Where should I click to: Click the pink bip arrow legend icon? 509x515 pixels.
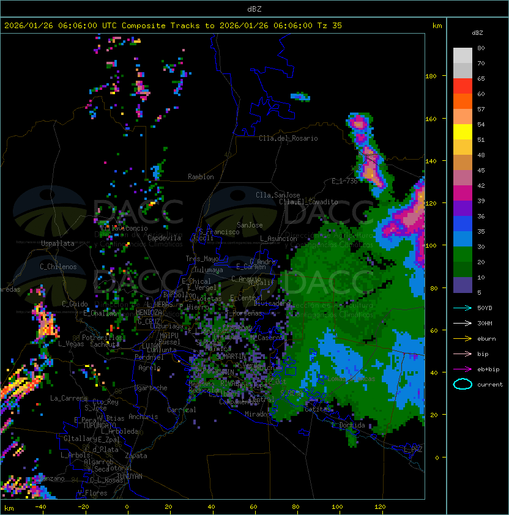463,354
